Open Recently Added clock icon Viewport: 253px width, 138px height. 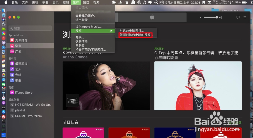pyautogui.click(x=12, y=64)
